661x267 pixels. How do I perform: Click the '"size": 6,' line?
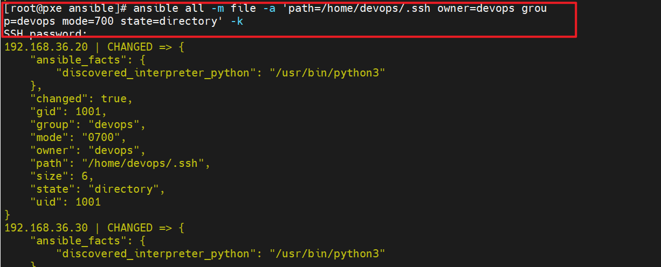coord(61,176)
